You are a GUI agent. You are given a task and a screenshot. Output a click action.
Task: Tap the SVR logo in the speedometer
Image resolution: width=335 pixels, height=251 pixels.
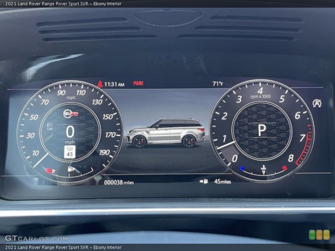coord(71,114)
